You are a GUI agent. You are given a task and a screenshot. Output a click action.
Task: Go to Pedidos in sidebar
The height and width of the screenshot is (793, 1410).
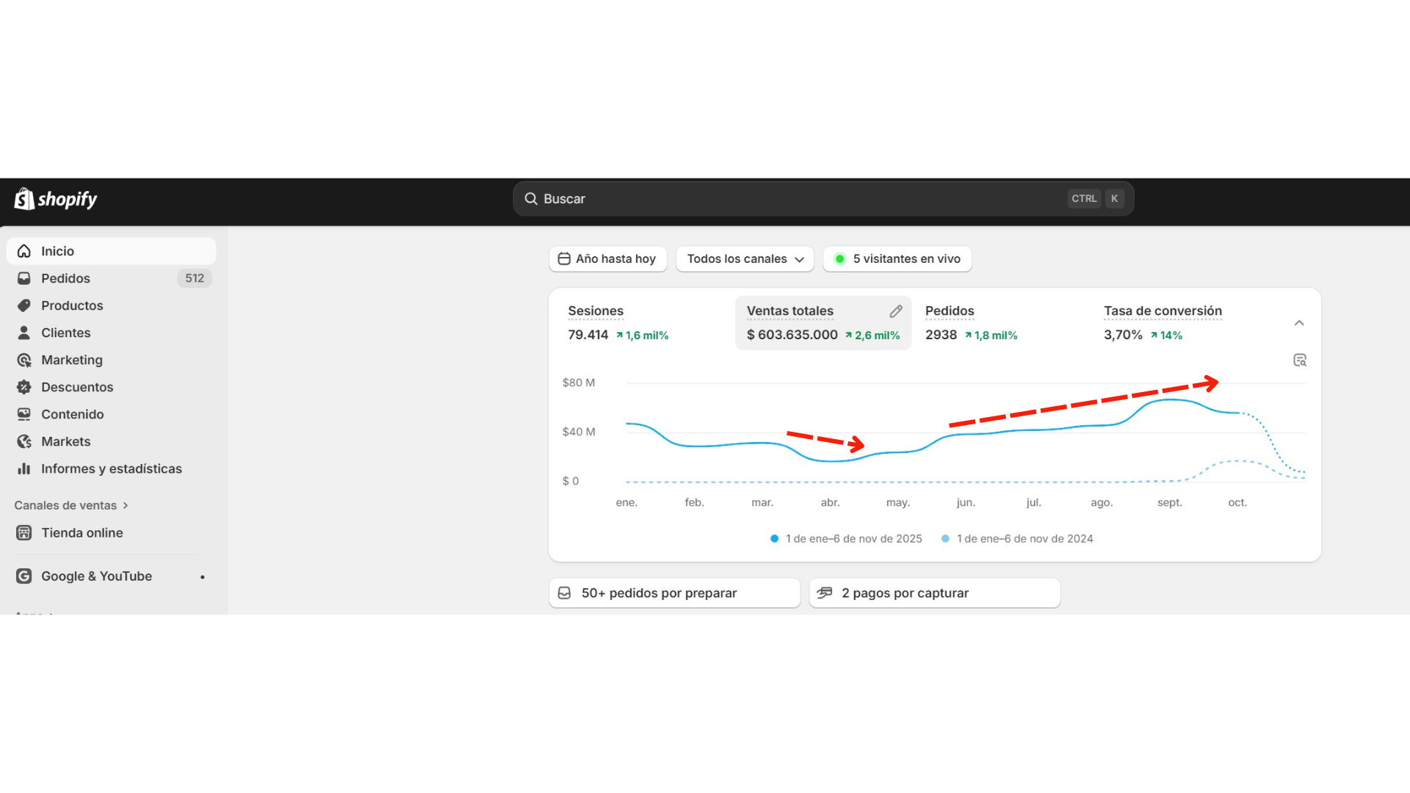coord(112,278)
